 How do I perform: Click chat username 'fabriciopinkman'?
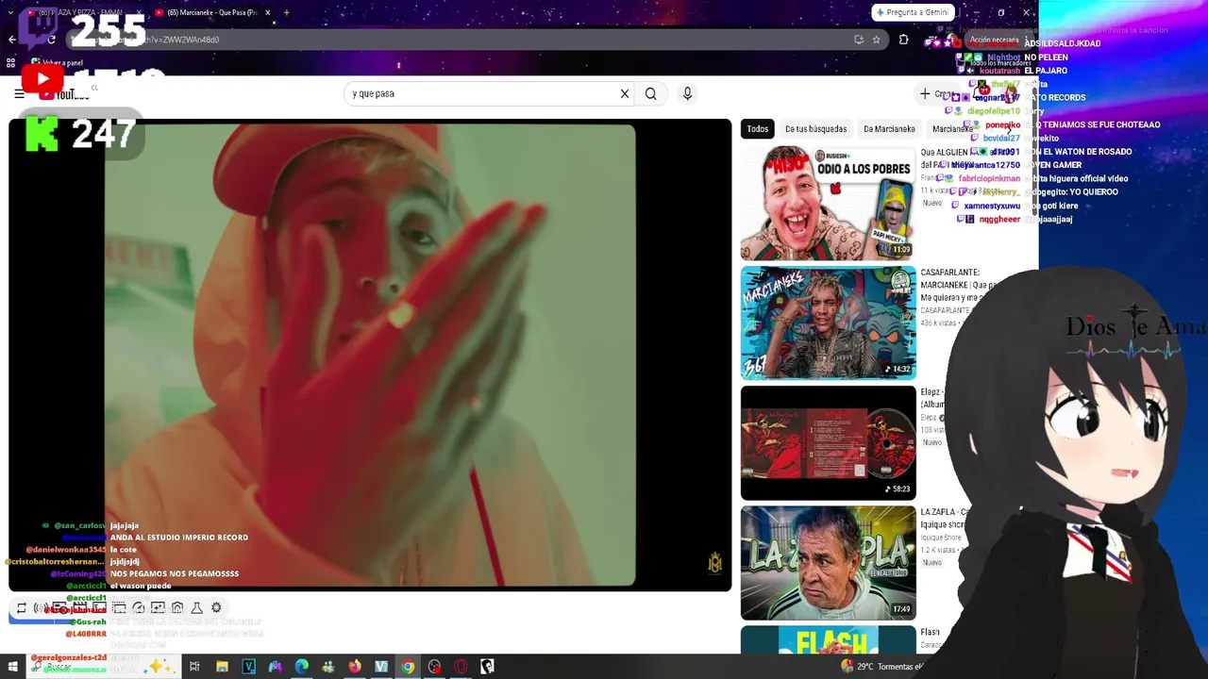point(989,178)
